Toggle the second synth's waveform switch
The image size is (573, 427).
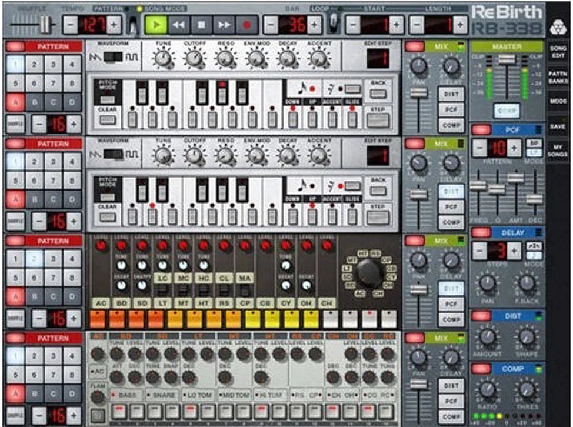(x=113, y=155)
